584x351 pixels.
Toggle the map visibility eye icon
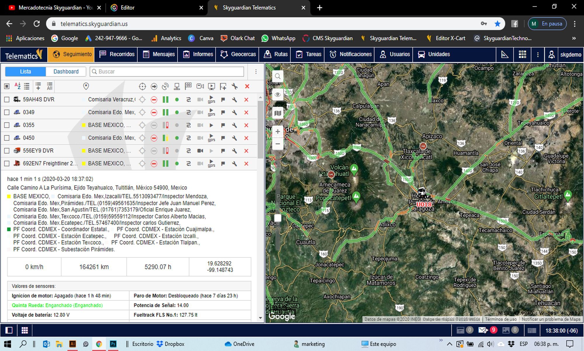tap(278, 95)
